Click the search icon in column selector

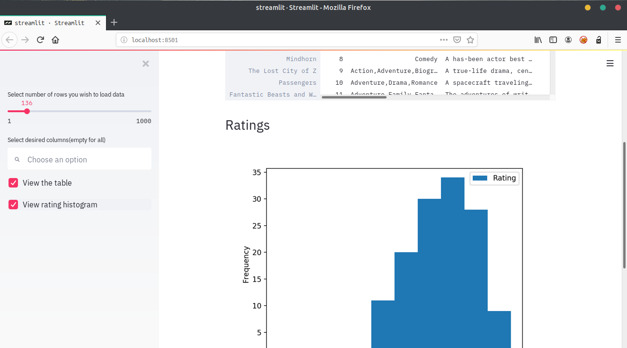pos(18,160)
